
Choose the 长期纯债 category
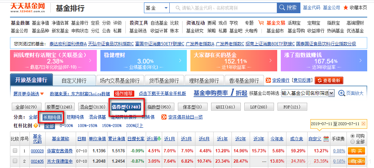pyautogui.click(x=52, y=117)
